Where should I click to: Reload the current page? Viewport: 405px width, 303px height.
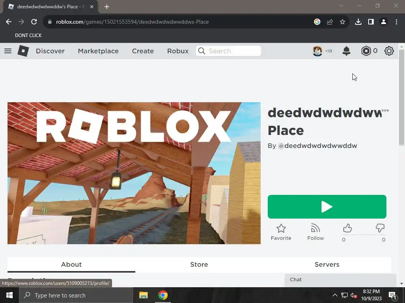34,22
